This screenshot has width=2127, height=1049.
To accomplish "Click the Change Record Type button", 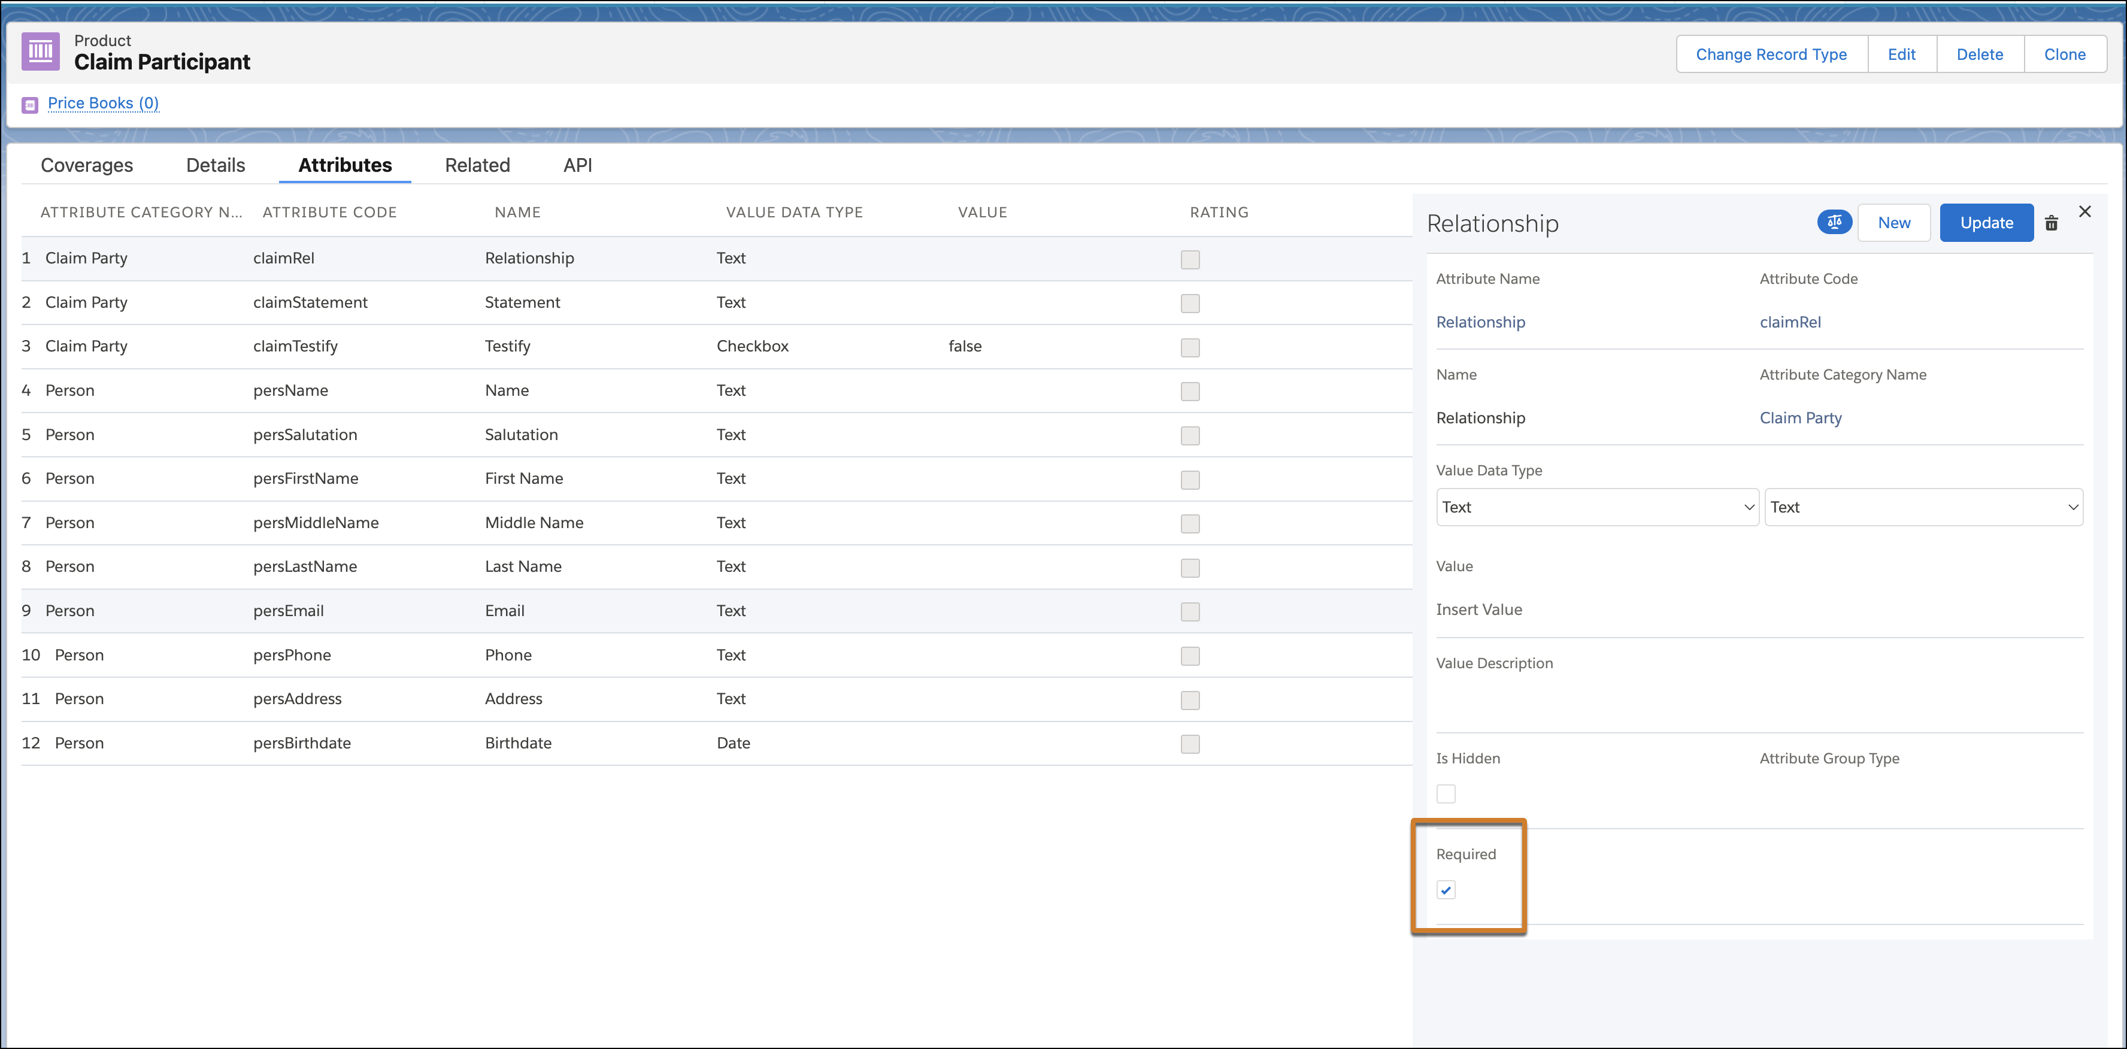I will click(1771, 54).
